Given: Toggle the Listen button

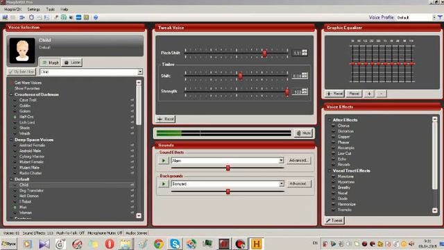Looking at the screenshot, I should tap(72, 62).
